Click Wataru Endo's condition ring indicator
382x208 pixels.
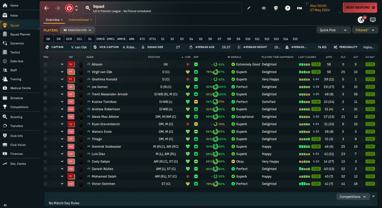[215, 132]
